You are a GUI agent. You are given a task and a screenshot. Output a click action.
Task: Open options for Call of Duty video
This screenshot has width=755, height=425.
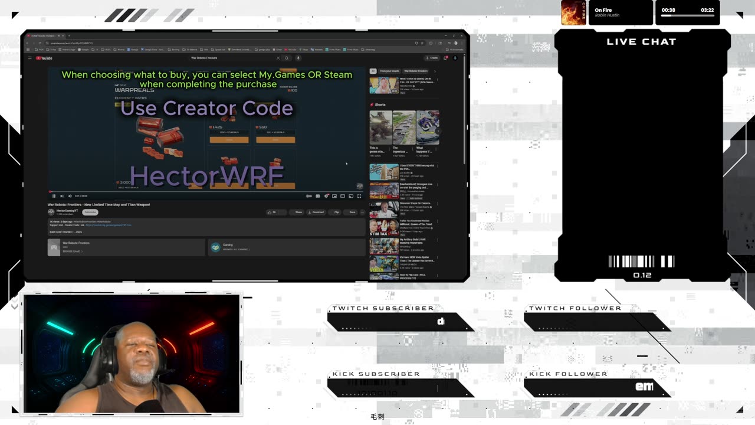pos(437,80)
